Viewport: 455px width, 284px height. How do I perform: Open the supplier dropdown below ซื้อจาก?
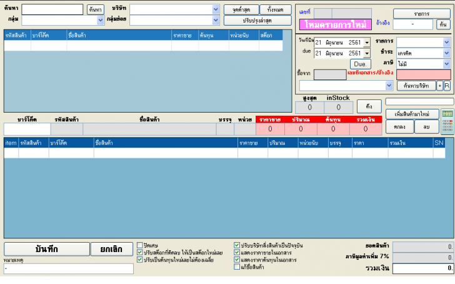click(389, 86)
